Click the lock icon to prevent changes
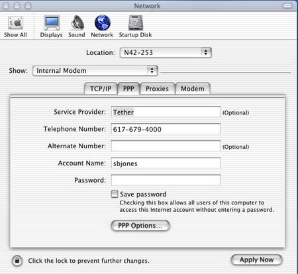298x274 pixels. [x=17, y=261]
